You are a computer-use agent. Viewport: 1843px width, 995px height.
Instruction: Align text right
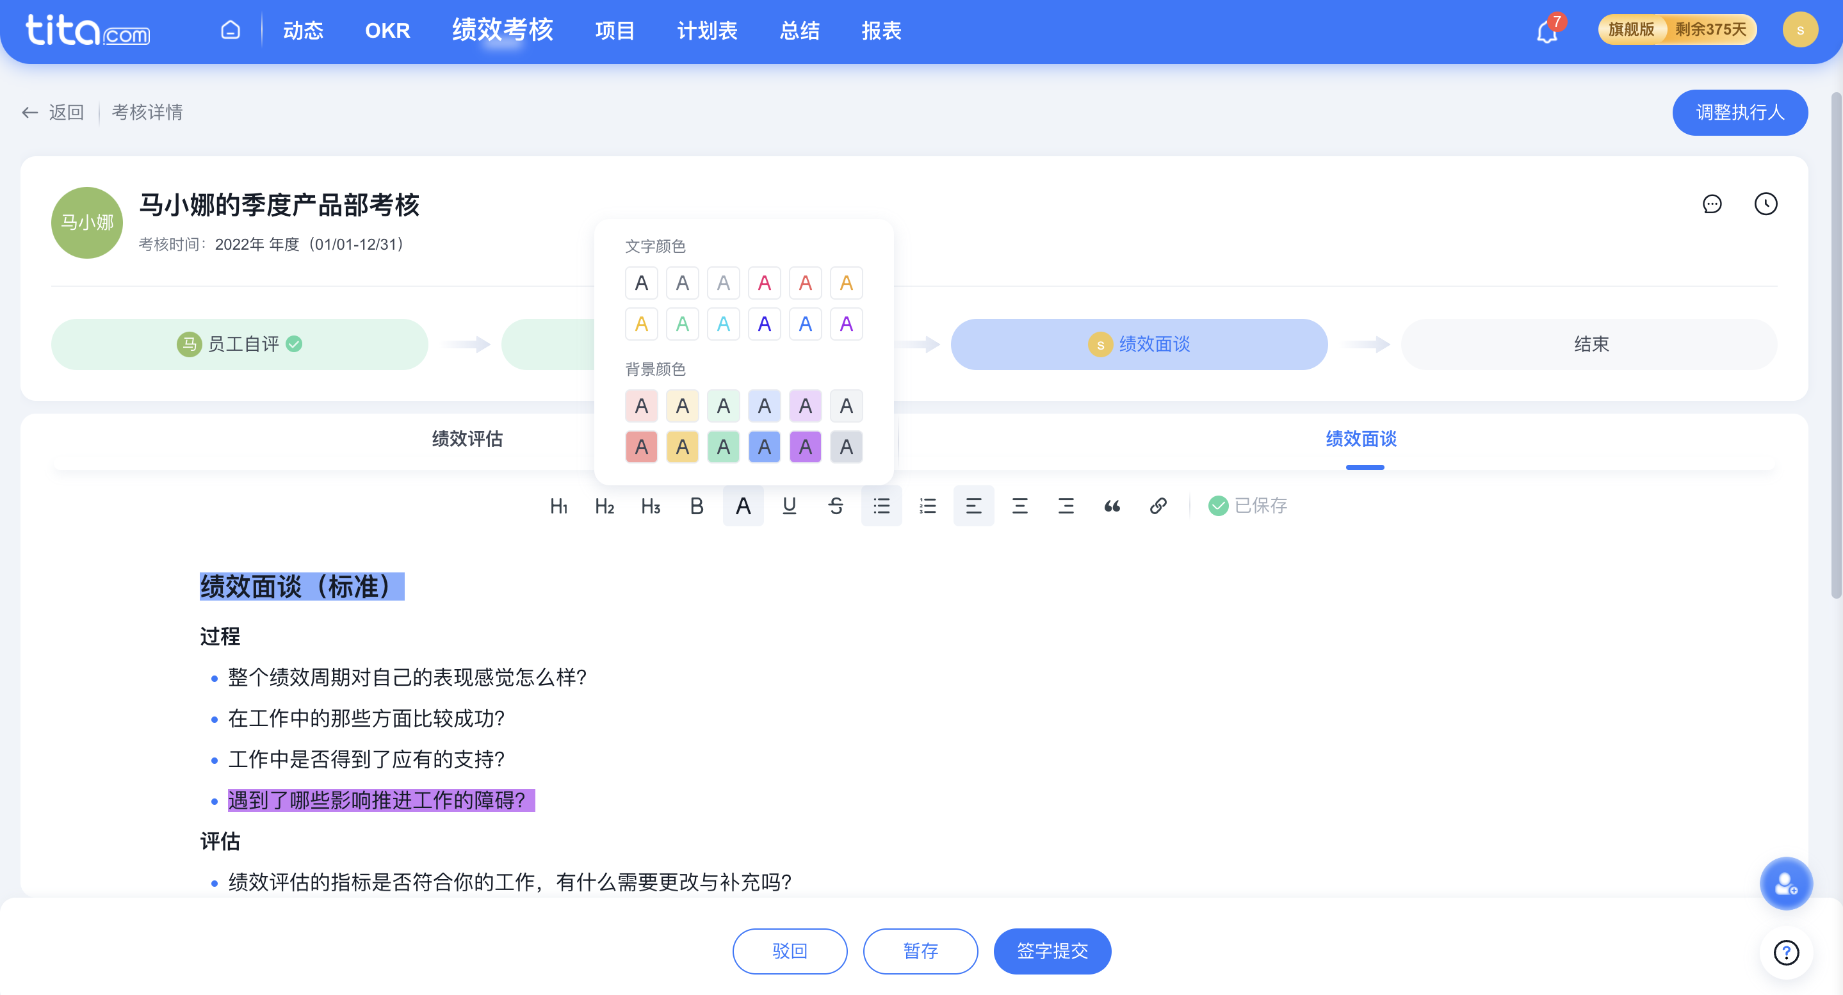[x=1066, y=506]
